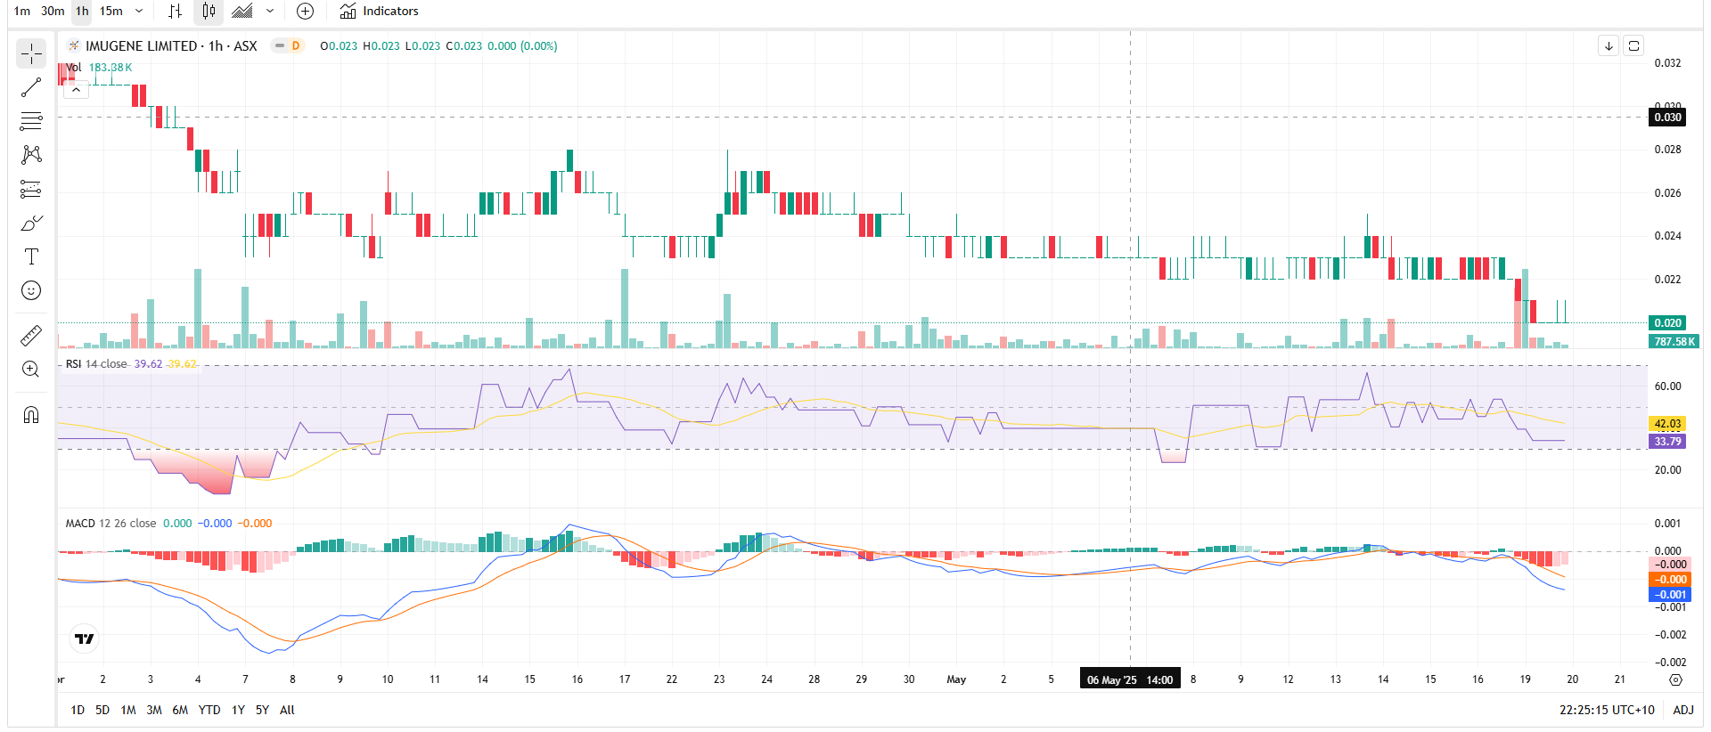Click the TradingView logo on chart
Image resolution: width=1711 pixels, height=732 pixels.
click(84, 638)
